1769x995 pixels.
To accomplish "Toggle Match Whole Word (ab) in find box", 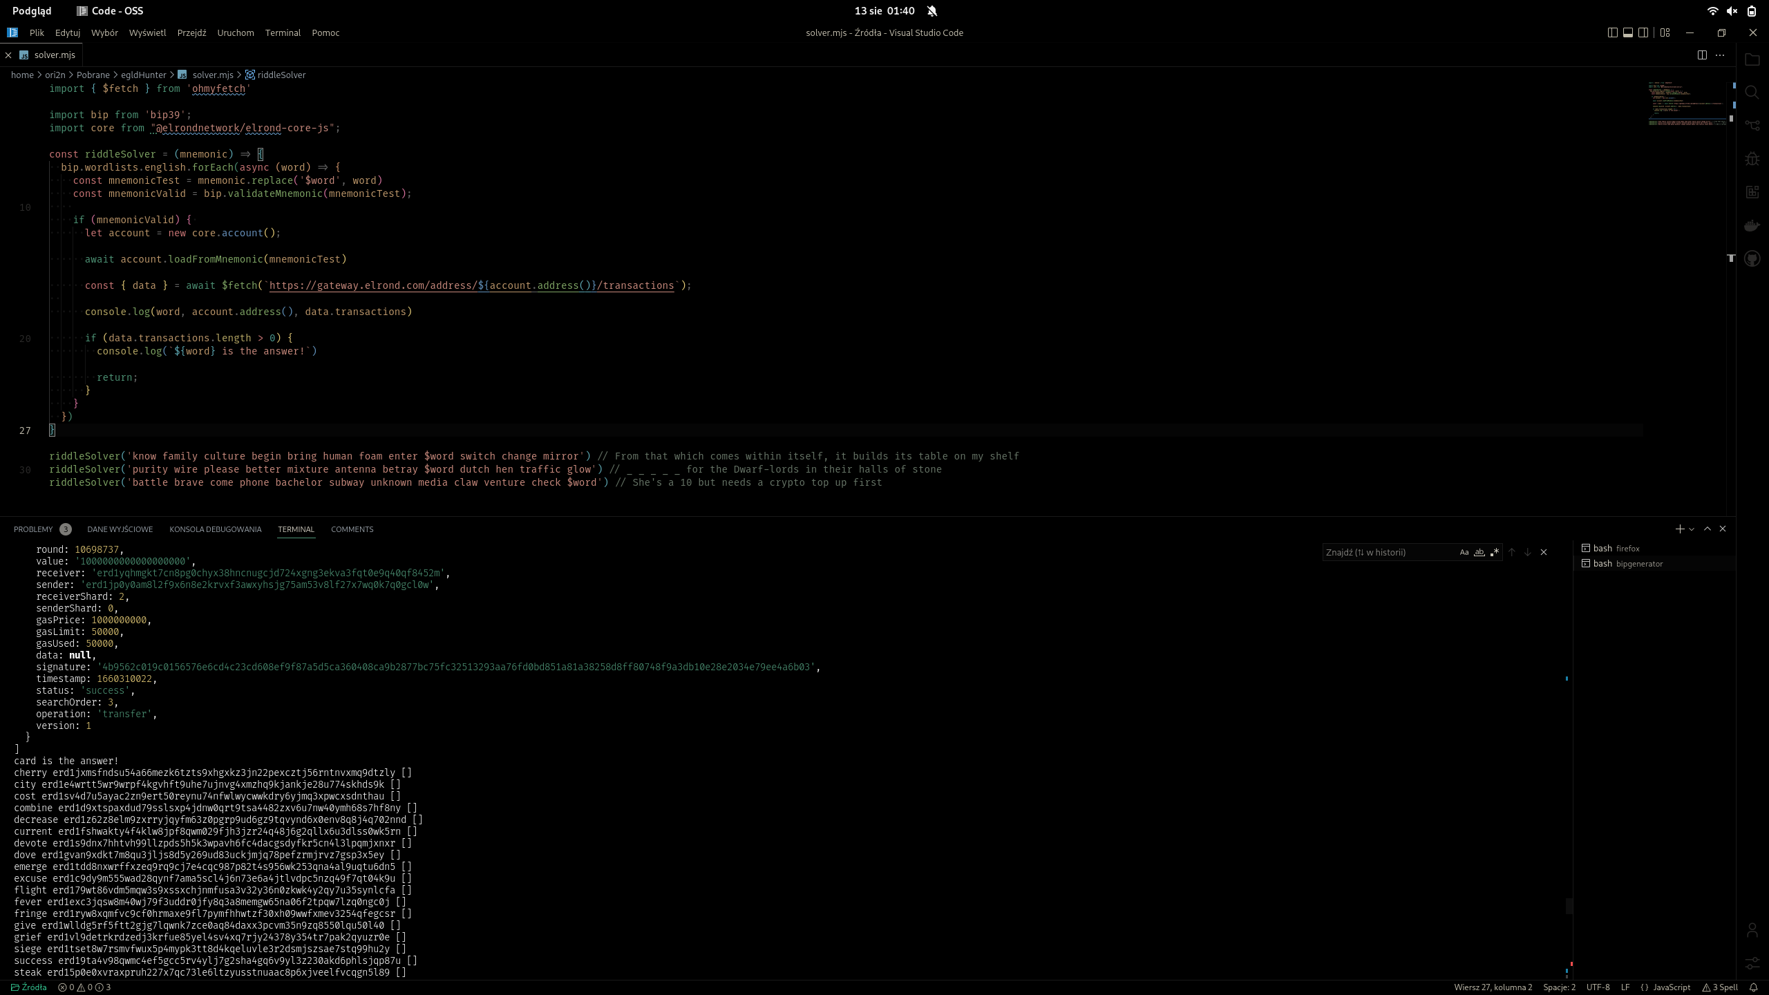I will pyautogui.click(x=1479, y=552).
